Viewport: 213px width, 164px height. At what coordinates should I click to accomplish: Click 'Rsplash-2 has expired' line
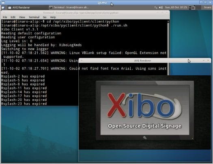tap(23, 76)
